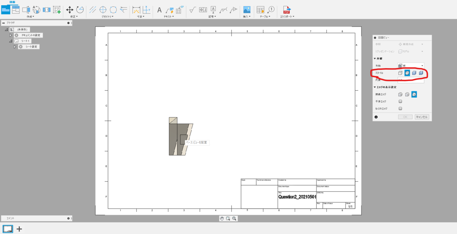The image size is (457, 234).
Task: Select the Center Mark tool icon
Action: (103, 10)
